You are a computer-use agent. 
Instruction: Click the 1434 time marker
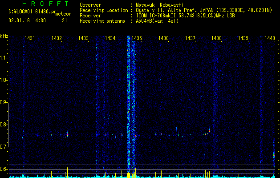coord(110,38)
